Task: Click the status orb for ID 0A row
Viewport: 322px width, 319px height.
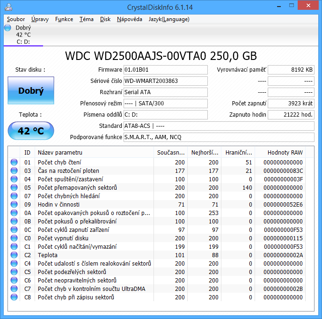Action: [14, 213]
